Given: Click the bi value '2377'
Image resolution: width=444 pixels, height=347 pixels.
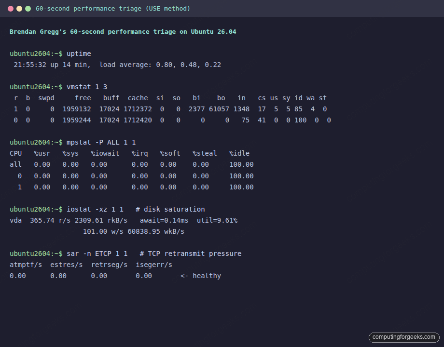Looking at the screenshot, I should point(196,109).
